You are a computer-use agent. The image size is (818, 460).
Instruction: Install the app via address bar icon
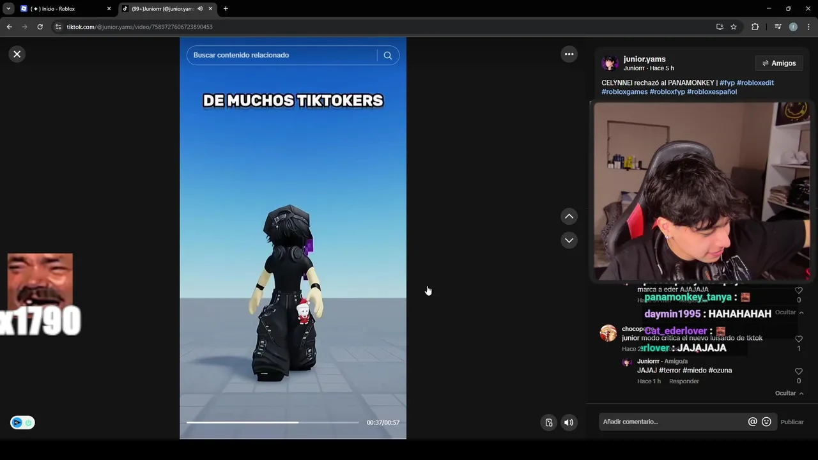pyautogui.click(x=720, y=27)
